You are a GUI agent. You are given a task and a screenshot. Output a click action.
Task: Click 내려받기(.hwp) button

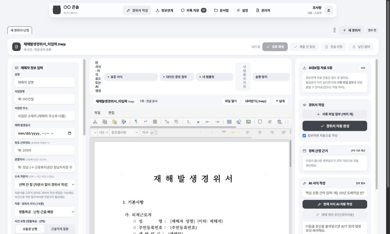click(x=256, y=101)
